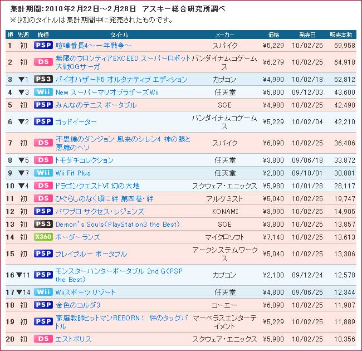The image size is (362, 351).
Task: Click Wii badge beside Wii Fit Plus
Action: click(43, 173)
